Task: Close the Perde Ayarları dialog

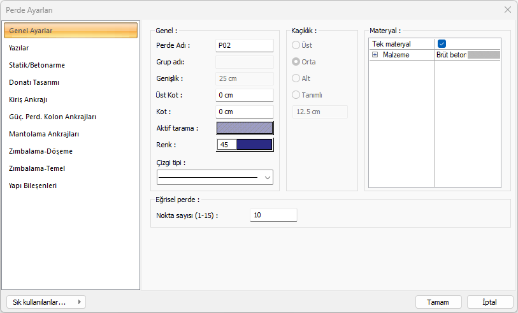Action: 507,10
